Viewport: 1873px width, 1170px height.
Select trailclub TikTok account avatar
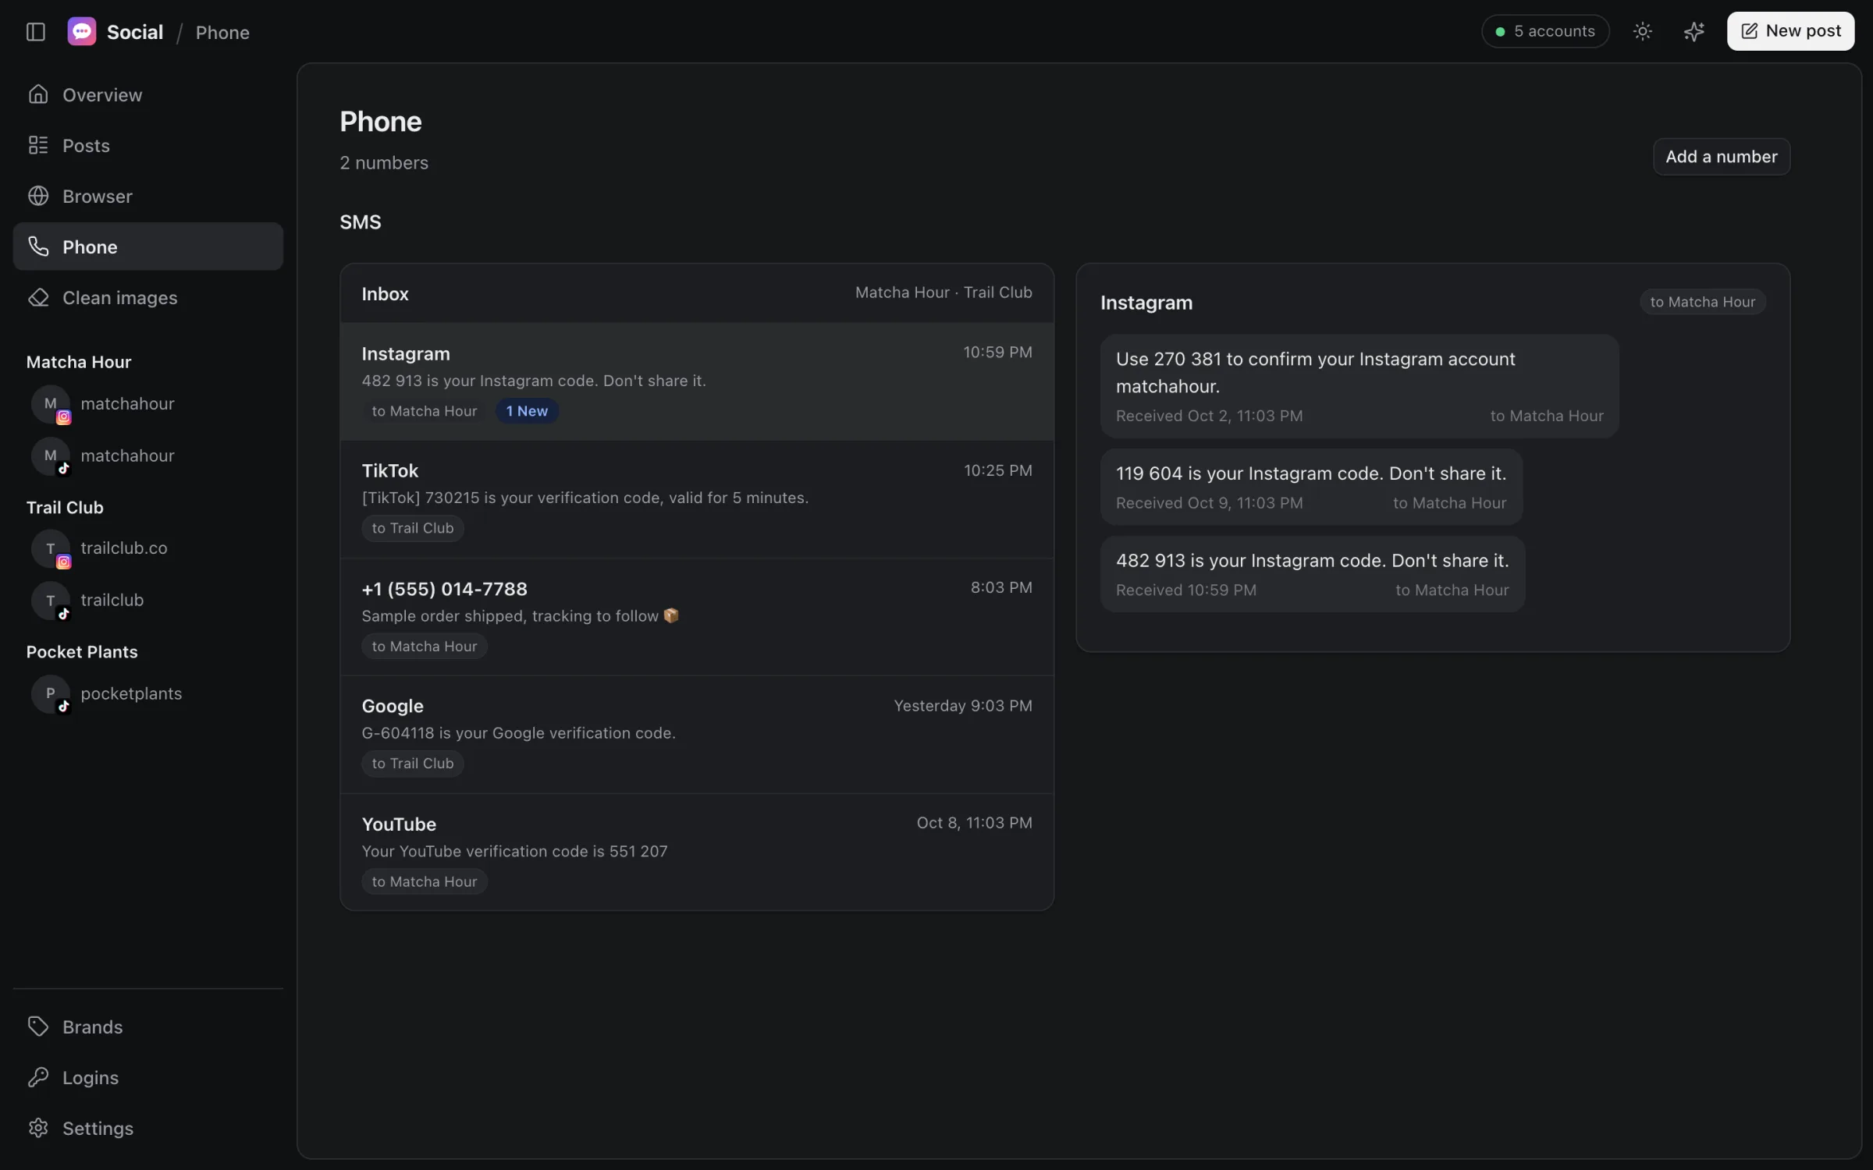tap(51, 601)
